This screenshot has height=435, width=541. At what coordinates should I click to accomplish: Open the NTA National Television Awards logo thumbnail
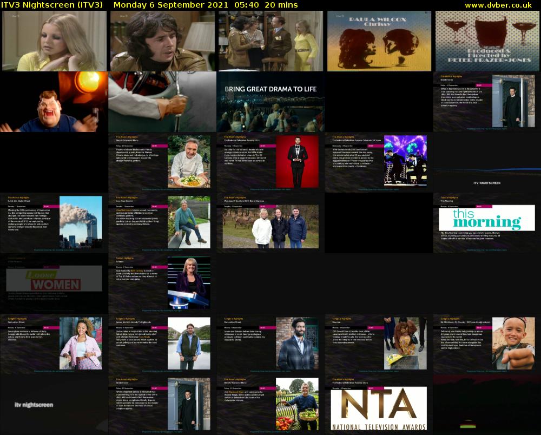(x=379, y=405)
